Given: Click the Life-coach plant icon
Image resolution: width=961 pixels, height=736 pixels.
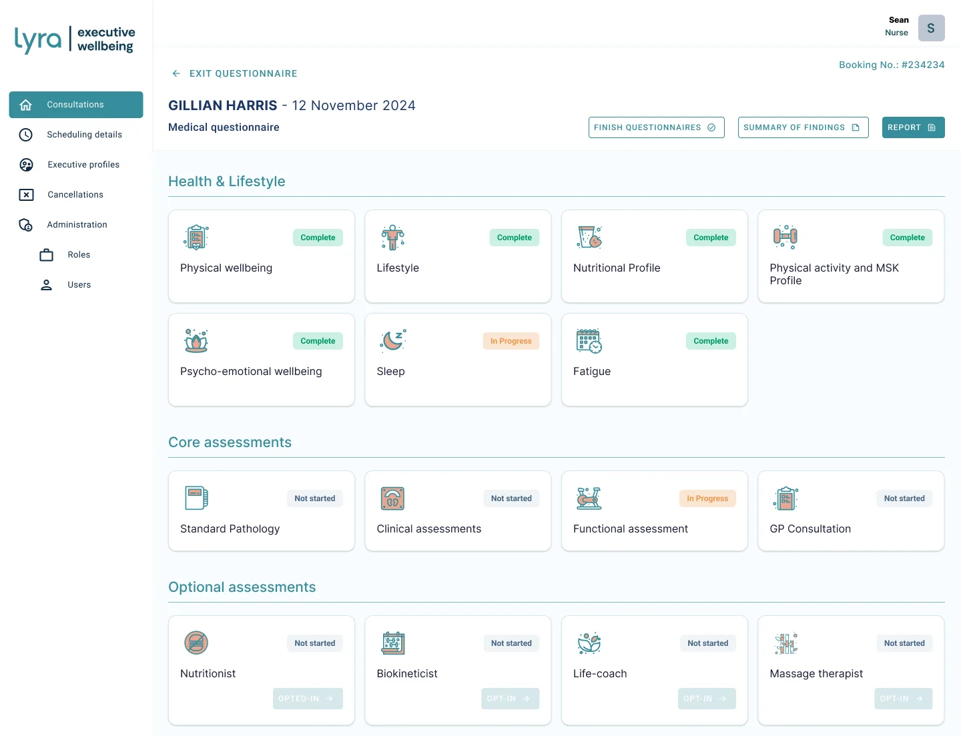Looking at the screenshot, I should [x=589, y=643].
